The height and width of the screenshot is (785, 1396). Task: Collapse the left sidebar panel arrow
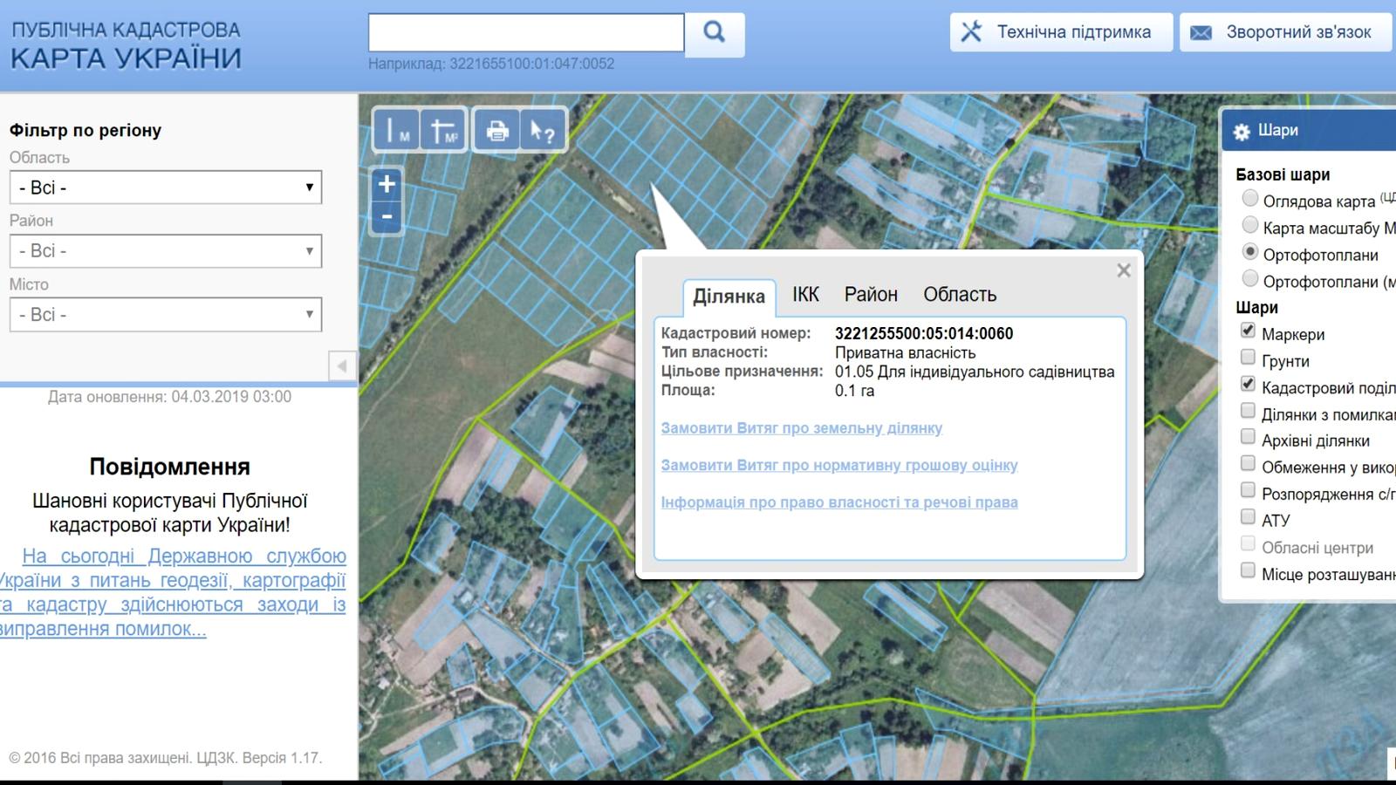pos(342,365)
